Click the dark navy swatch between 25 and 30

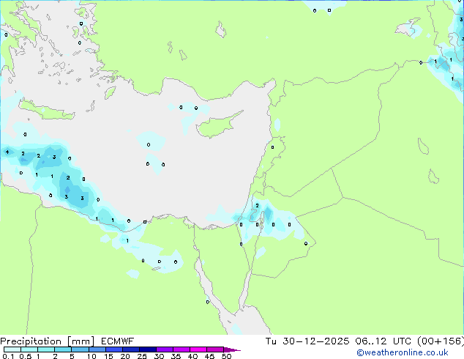(148, 349)
